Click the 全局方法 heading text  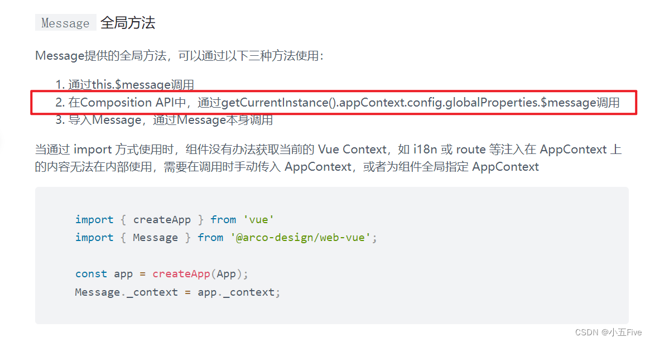pos(128,22)
